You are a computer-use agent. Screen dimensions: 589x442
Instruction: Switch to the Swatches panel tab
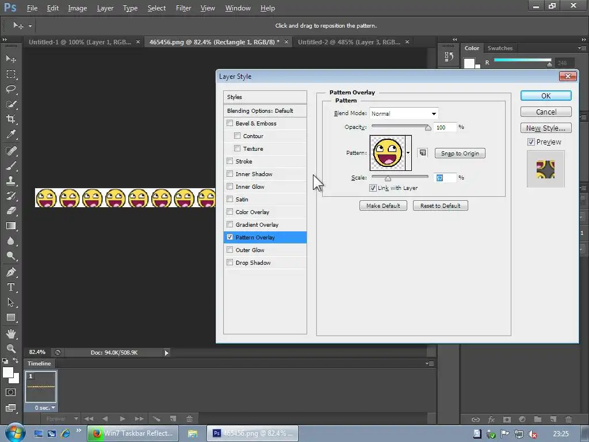coord(500,48)
